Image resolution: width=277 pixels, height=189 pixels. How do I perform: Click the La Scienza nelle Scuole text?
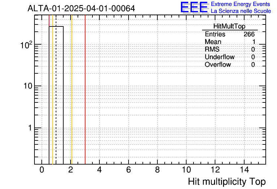point(241,11)
